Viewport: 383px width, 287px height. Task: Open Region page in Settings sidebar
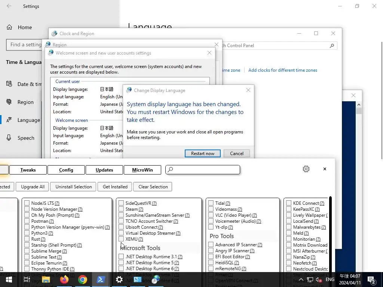tap(20, 102)
